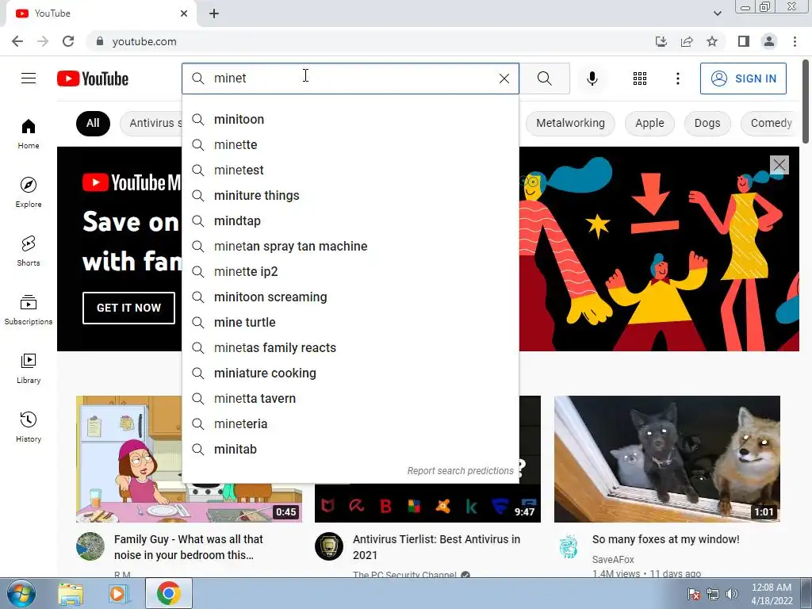This screenshot has width=812, height=609.
Task: Toggle the browser side panel icon
Action: click(744, 41)
